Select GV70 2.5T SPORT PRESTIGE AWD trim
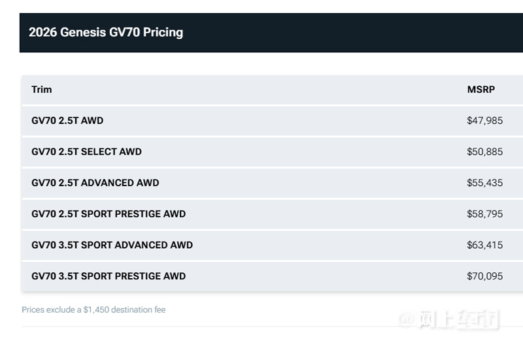523x348 pixels. coord(109,214)
